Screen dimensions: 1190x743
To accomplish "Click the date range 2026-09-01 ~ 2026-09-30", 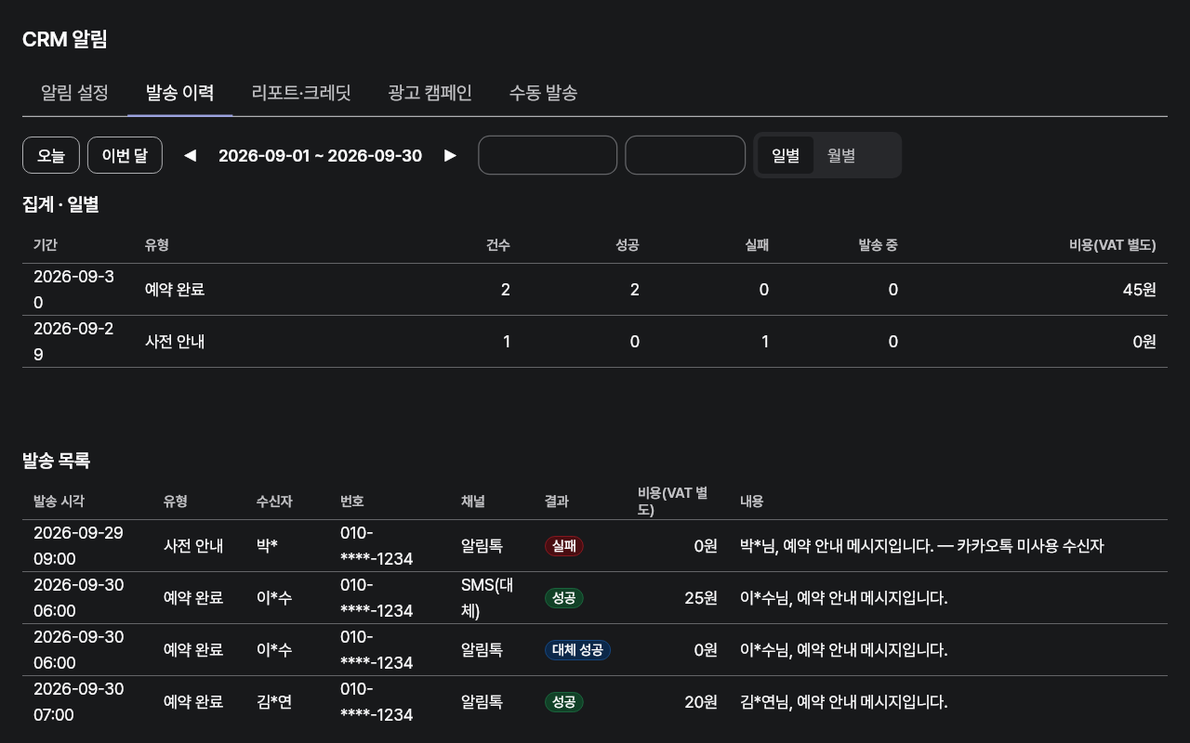I will tap(320, 155).
